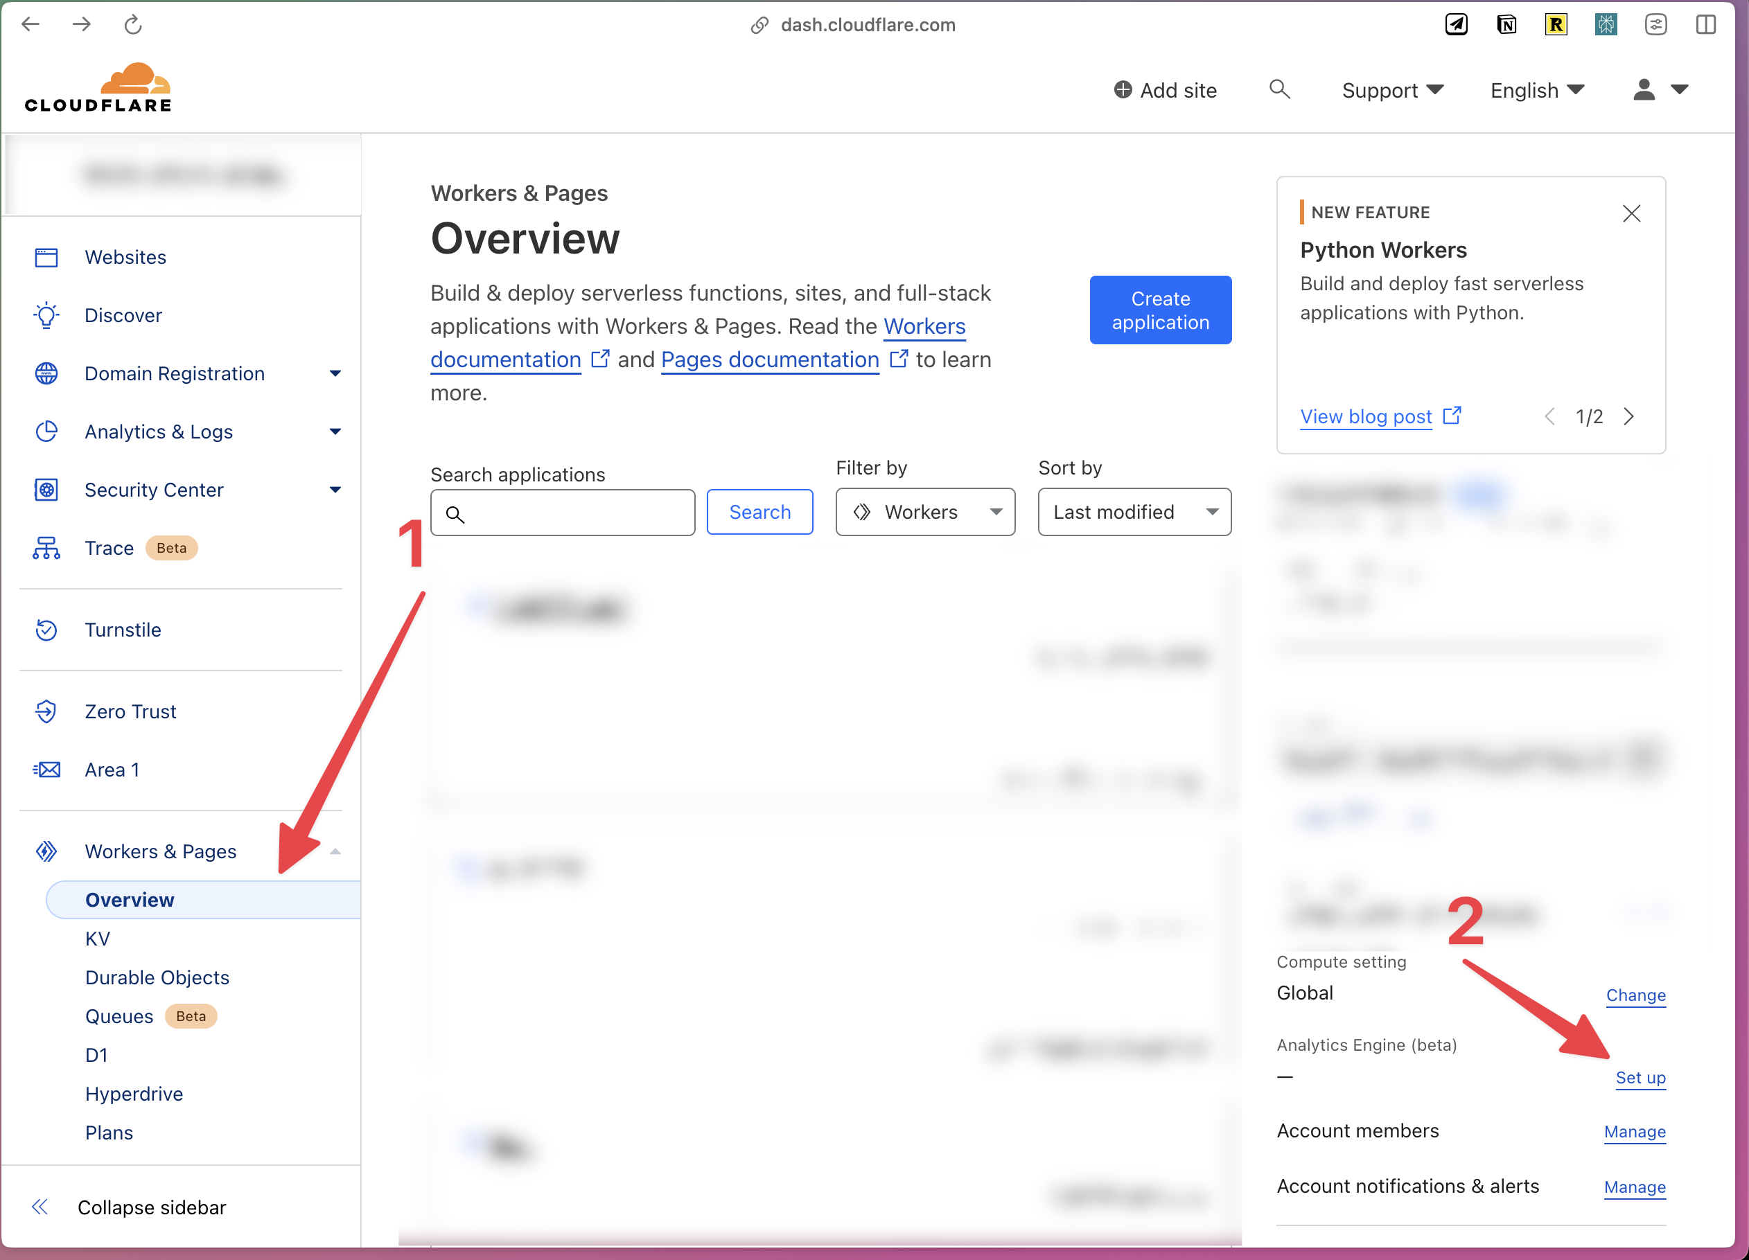Viewport: 1749px width, 1260px height.
Task: Open the account dropdown arrow
Action: click(1680, 89)
